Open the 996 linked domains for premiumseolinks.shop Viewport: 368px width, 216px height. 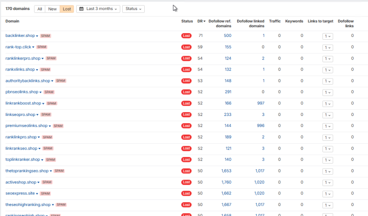tap(261, 125)
